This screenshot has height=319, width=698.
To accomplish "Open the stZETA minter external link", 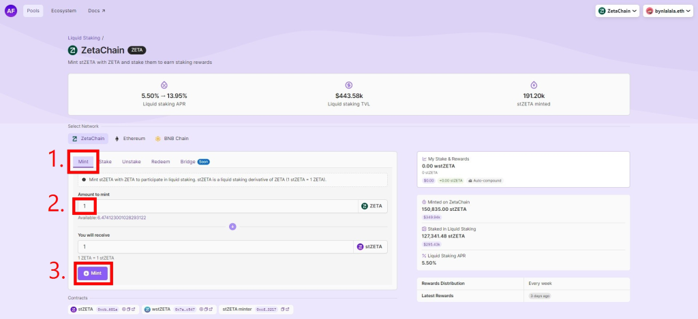I will point(288,309).
